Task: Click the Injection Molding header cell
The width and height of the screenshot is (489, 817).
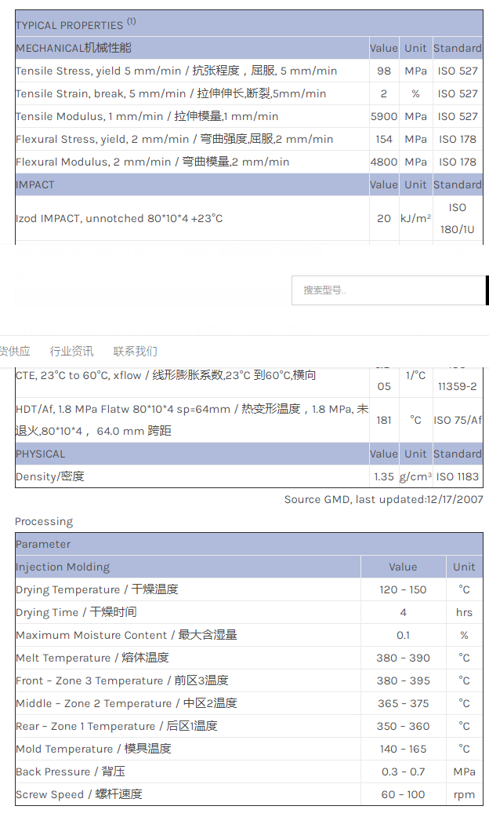Action: point(63,567)
